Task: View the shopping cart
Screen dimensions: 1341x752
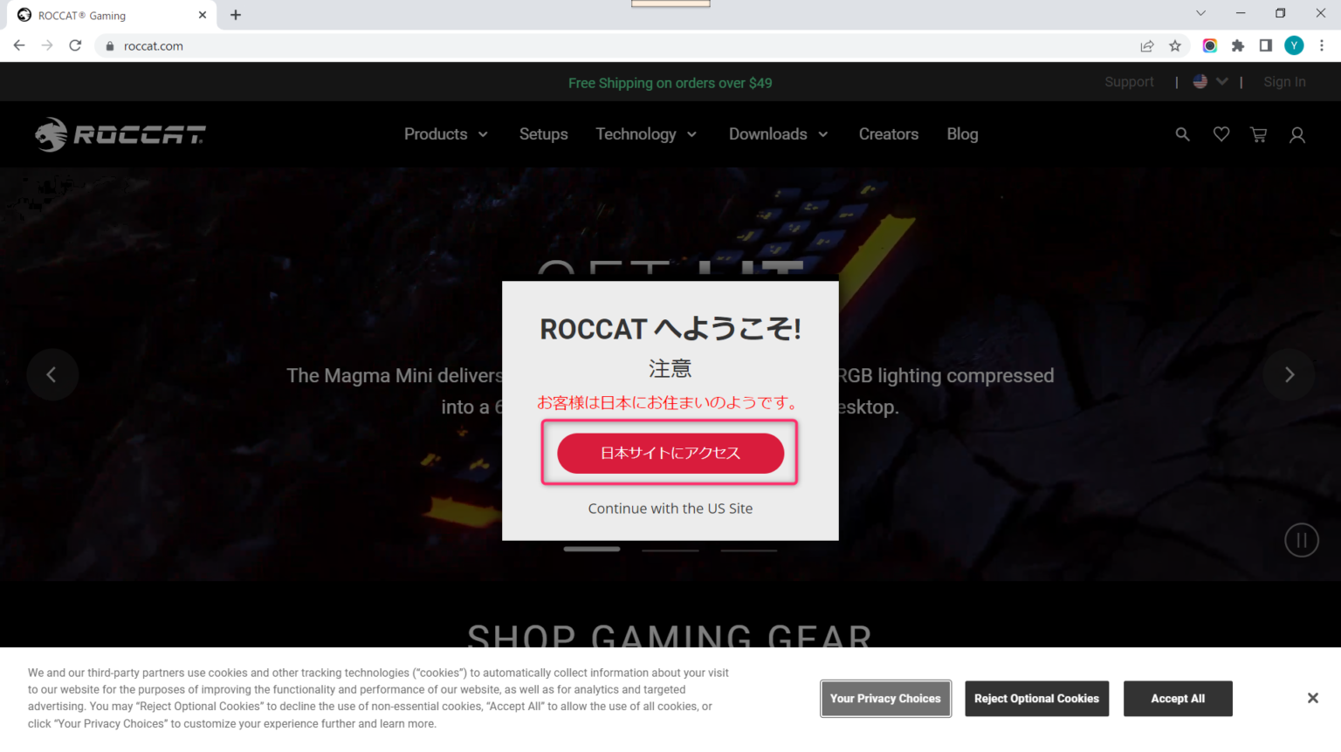Action: (1258, 134)
